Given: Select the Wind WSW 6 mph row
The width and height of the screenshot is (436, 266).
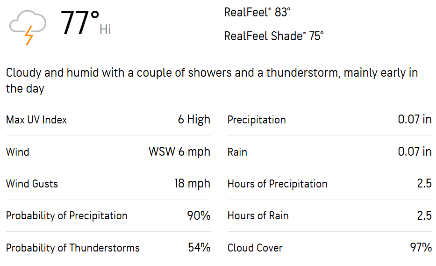Looking at the screenshot, I should [108, 152].
